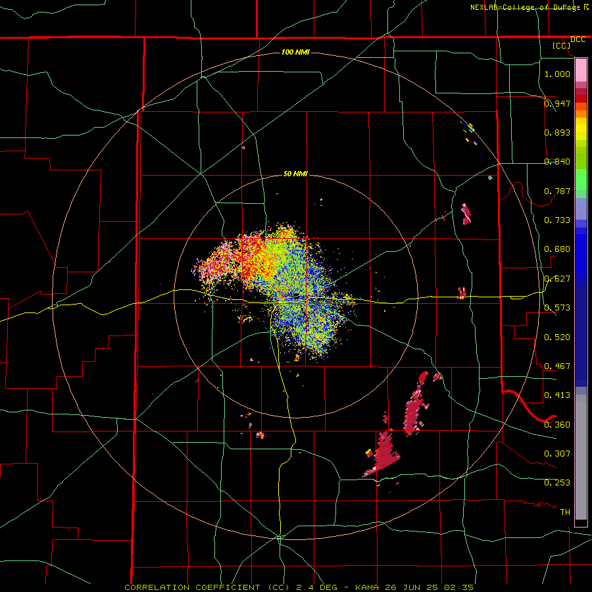Click the DCC label above the scale
The image size is (592, 592).
click(x=578, y=39)
